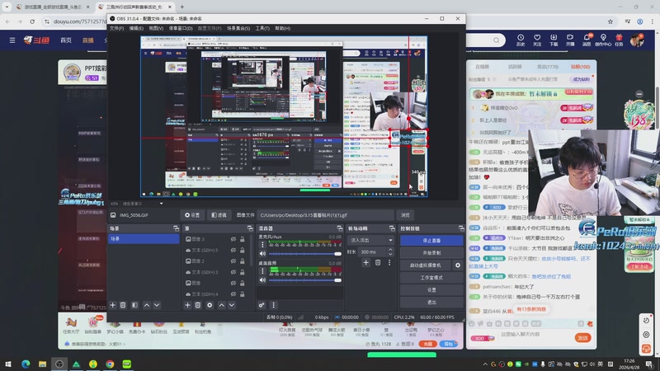This screenshot has width=660, height=371.
Task: Open transition properties three-dot menu
Action: click(389, 262)
